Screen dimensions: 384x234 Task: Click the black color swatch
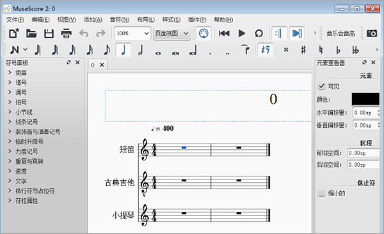coord(365,99)
